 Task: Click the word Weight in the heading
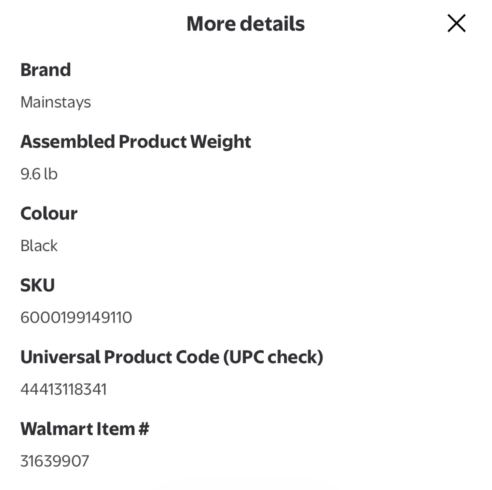[x=220, y=142]
